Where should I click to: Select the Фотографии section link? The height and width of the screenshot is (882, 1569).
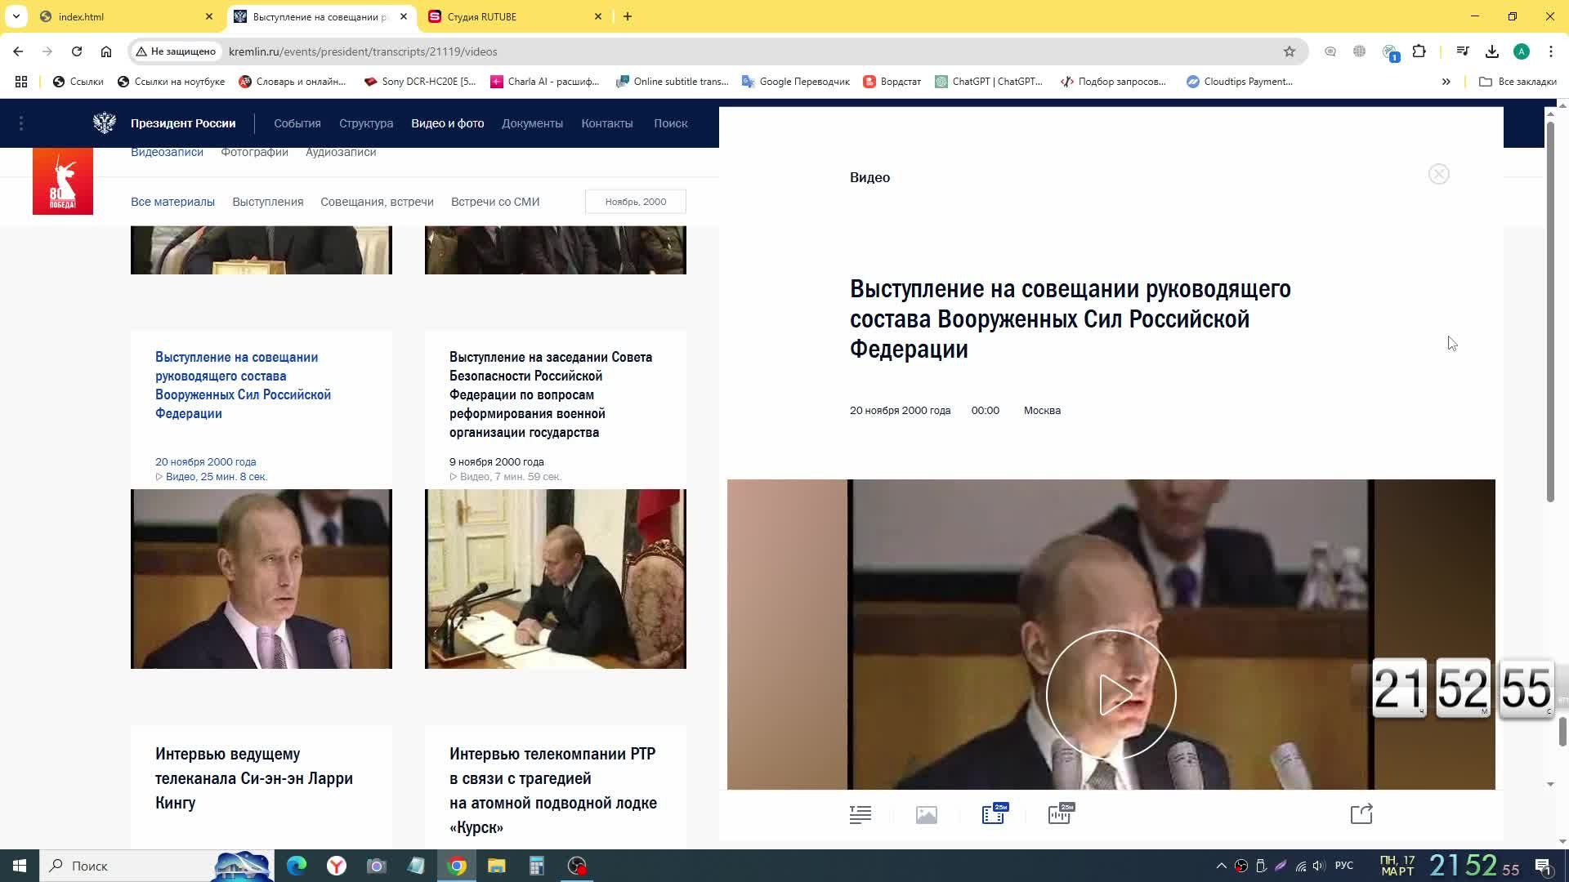coord(254,152)
